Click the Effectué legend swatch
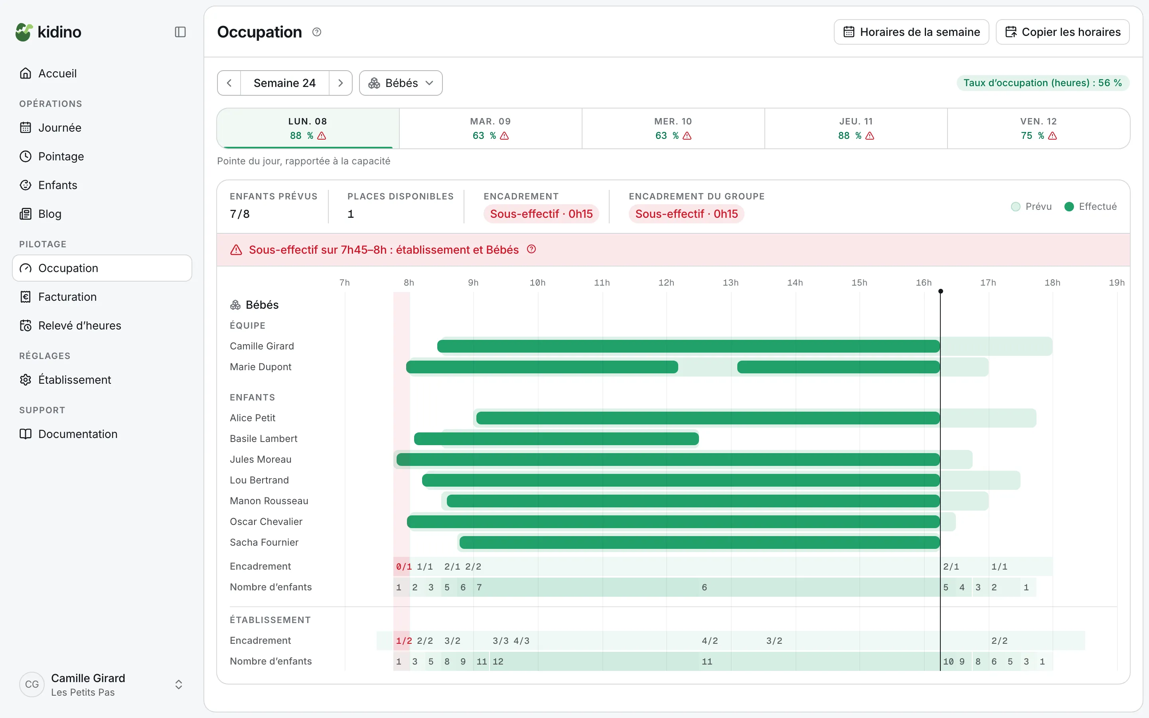Screen dimensions: 1149x718 (x=1069, y=207)
